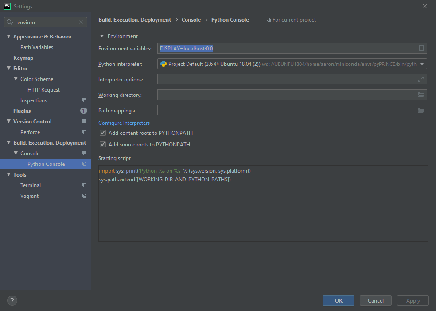Click project-level icon next to Vagrant
The image size is (436, 311).
pyautogui.click(x=84, y=196)
